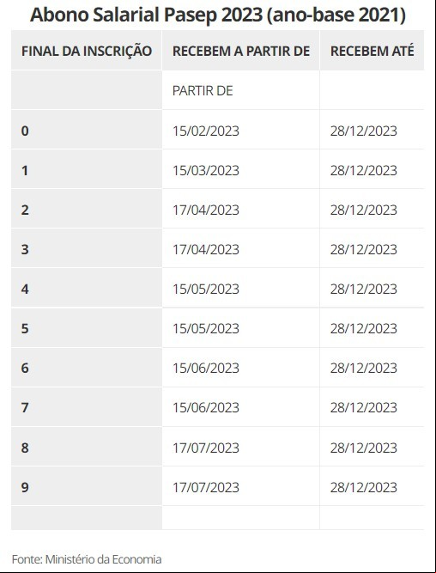This screenshot has height=573, width=436.
Task: Select the RECEBEM ATÉ column header
Action: 372,51
